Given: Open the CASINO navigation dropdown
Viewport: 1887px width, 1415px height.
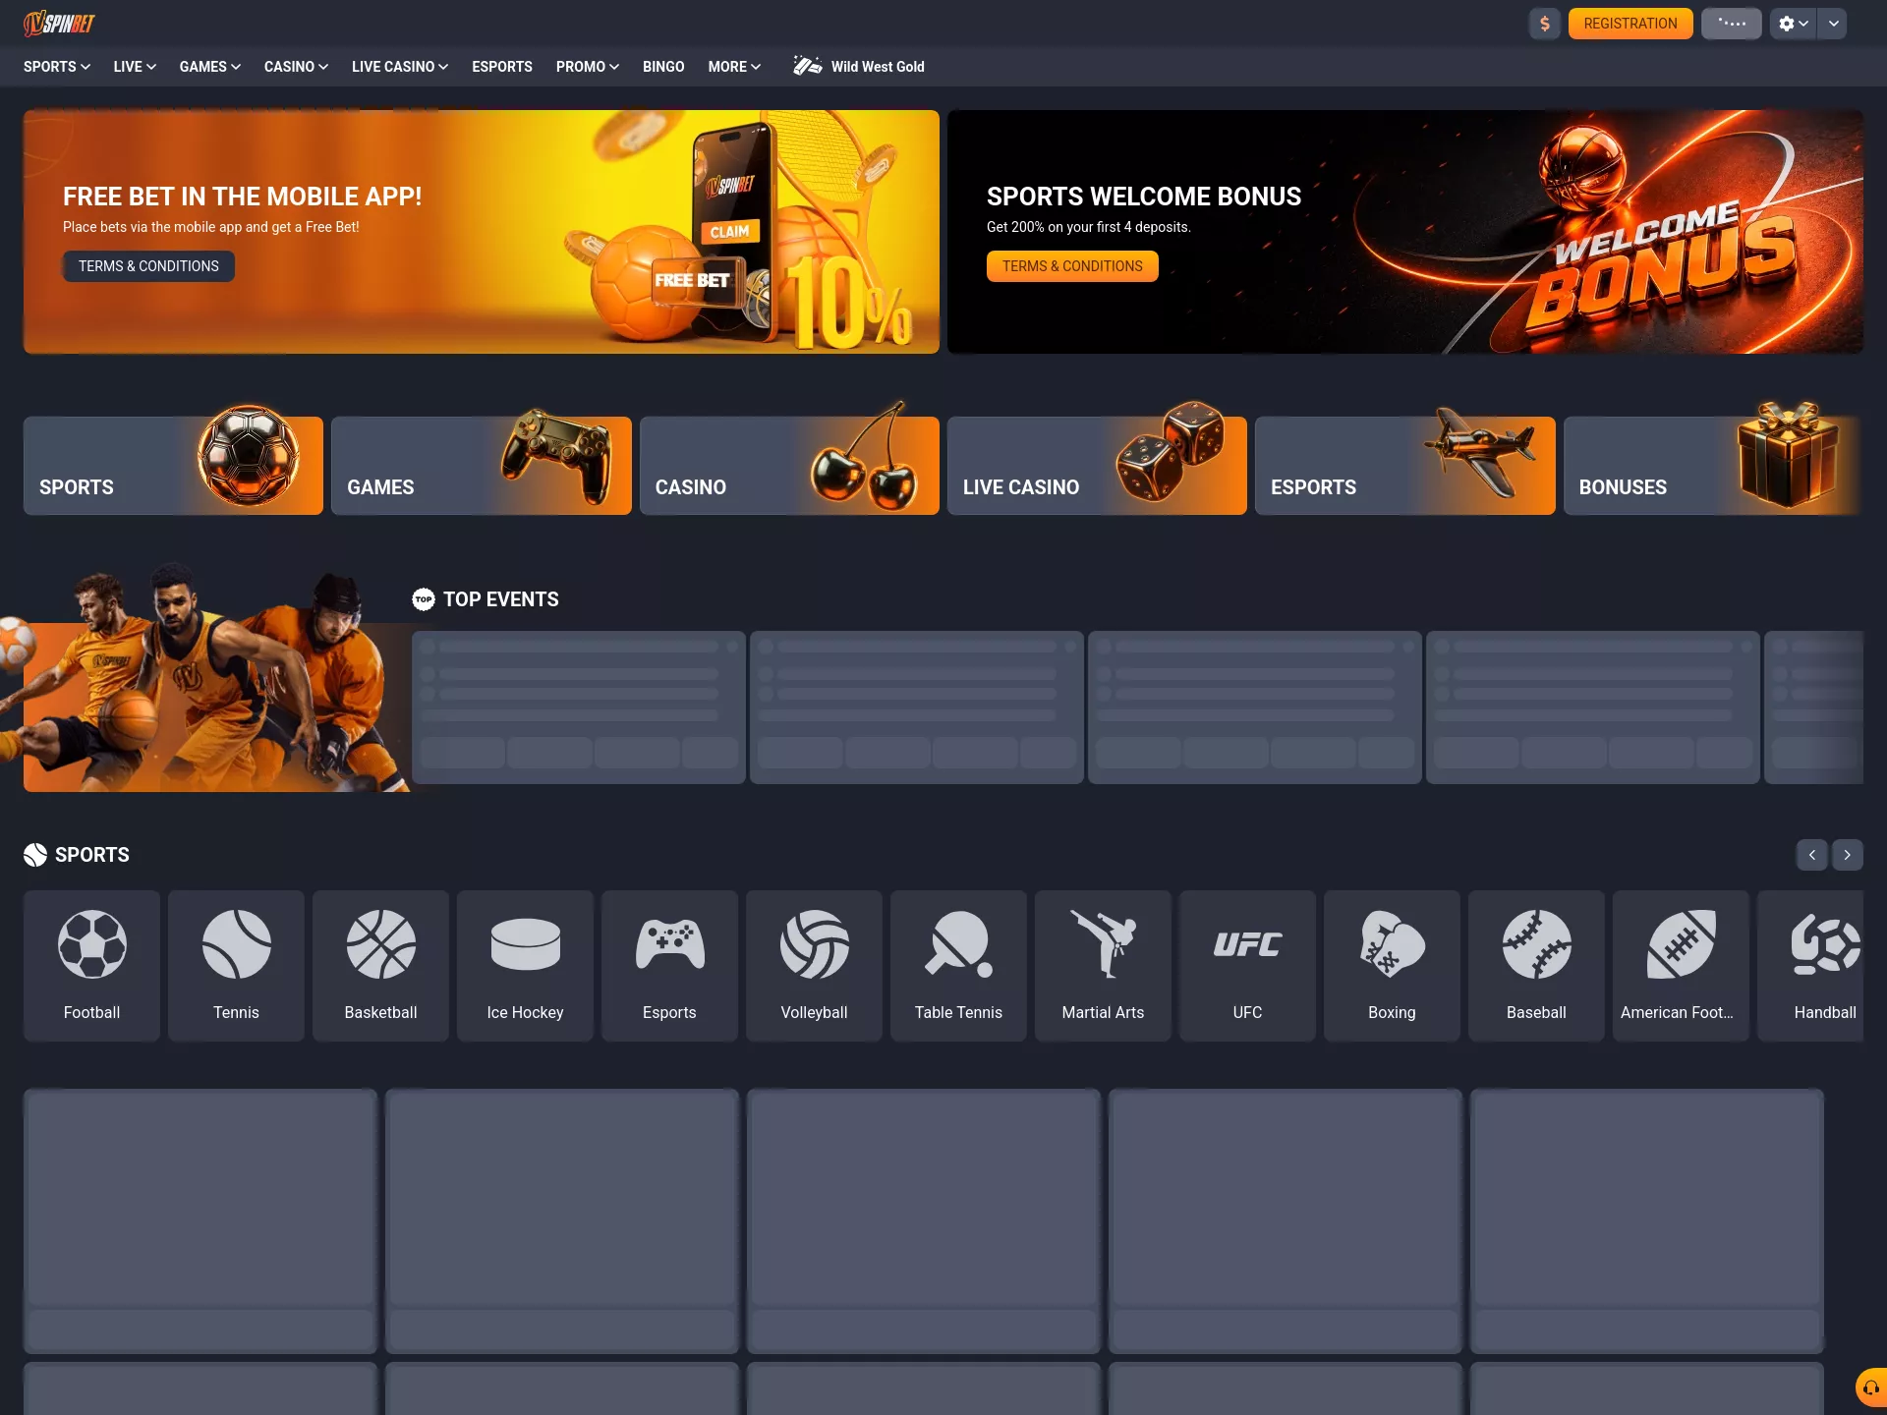Looking at the screenshot, I should [296, 67].
